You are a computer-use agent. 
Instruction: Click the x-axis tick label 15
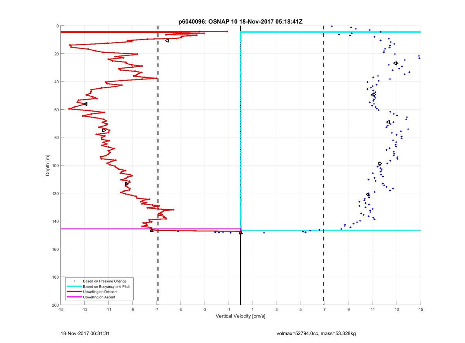click(421, 309)
